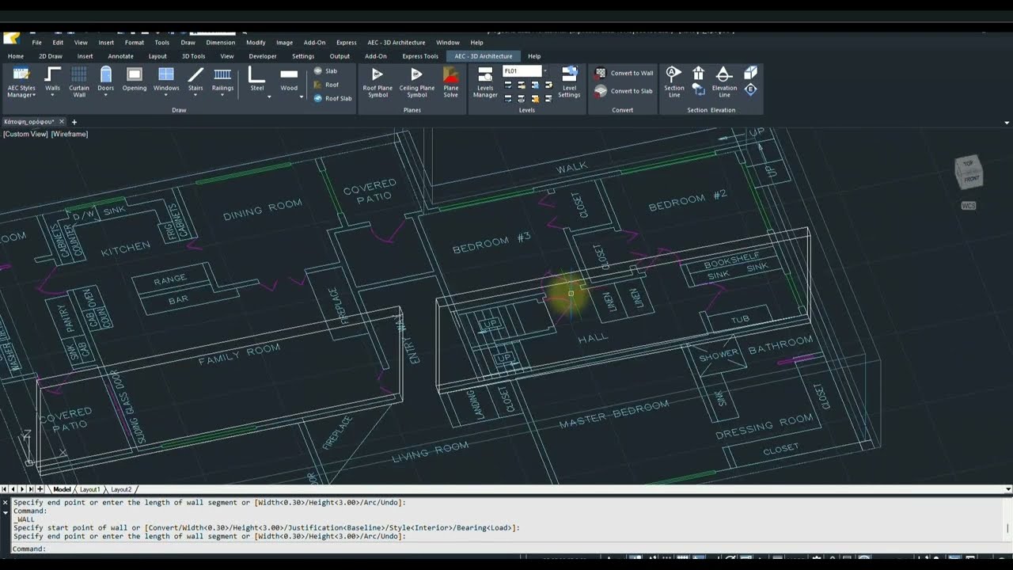Switch to the Layout2 tab
Image resolution: width=1013 pixels, height=570 pixels.
point(121,489)
